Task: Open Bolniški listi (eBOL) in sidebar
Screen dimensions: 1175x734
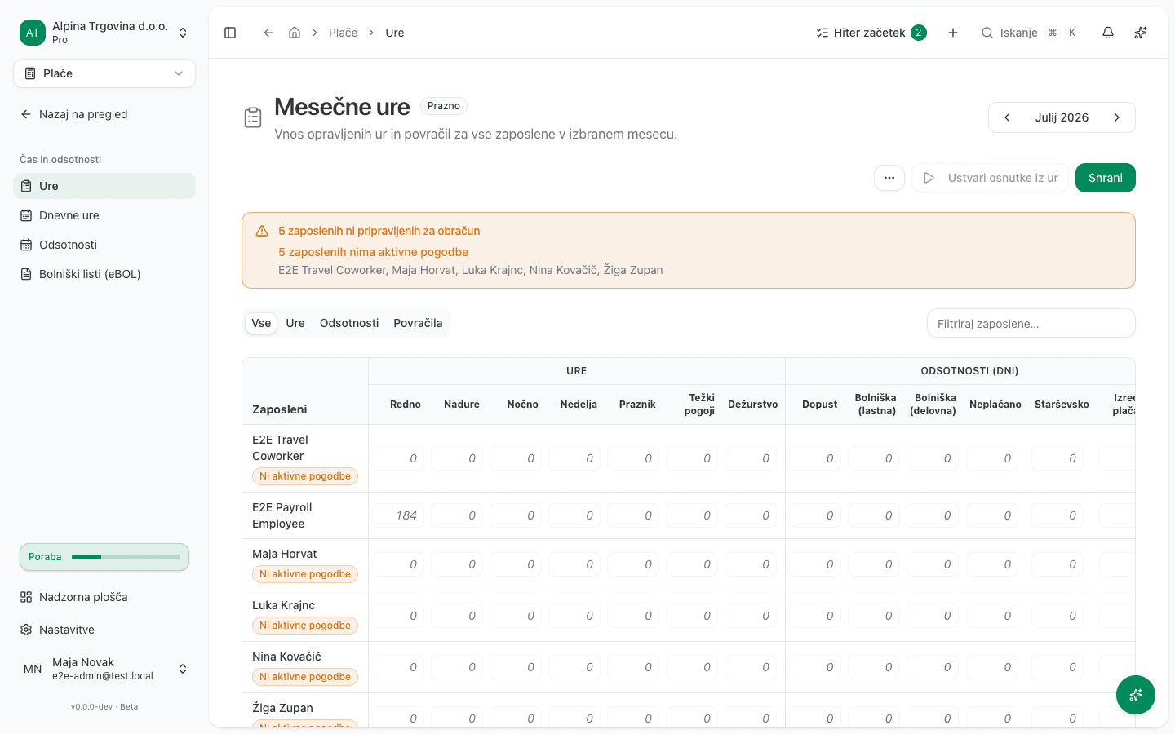Action: [x=104, y=274]
